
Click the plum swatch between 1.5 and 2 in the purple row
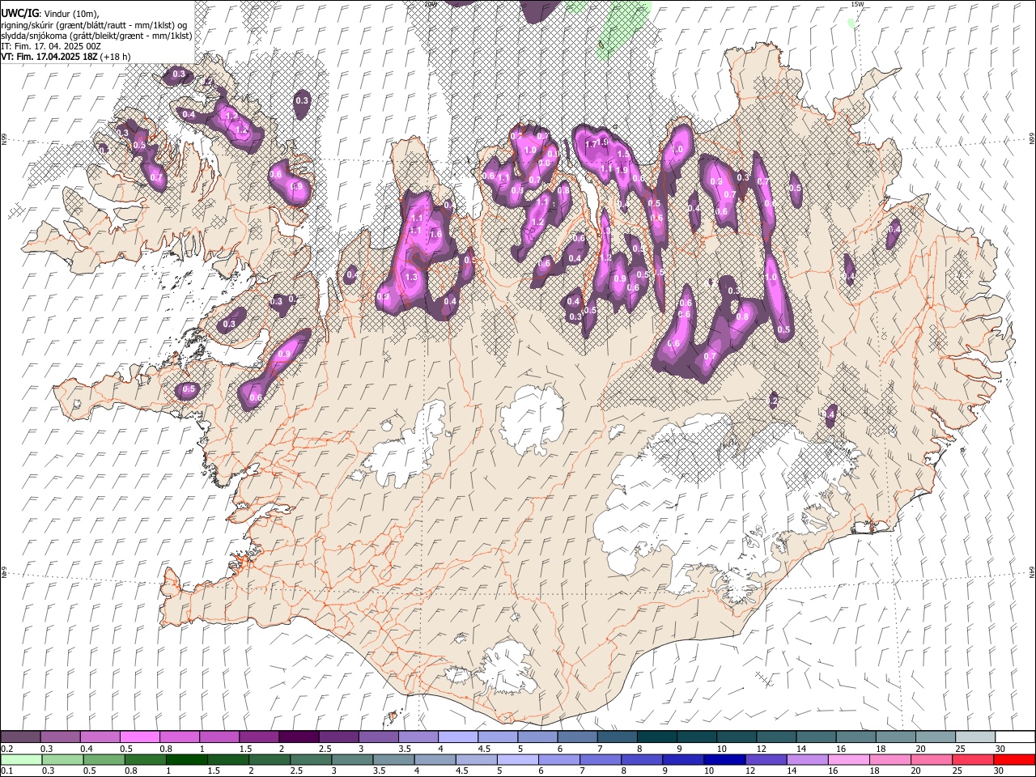click(x=258, y=737)
